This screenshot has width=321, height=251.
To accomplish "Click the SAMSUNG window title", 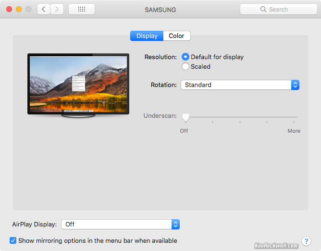I will [160, 9].
